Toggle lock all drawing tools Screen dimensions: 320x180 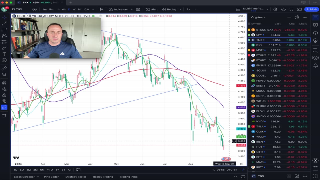click(x=4, y=95)
